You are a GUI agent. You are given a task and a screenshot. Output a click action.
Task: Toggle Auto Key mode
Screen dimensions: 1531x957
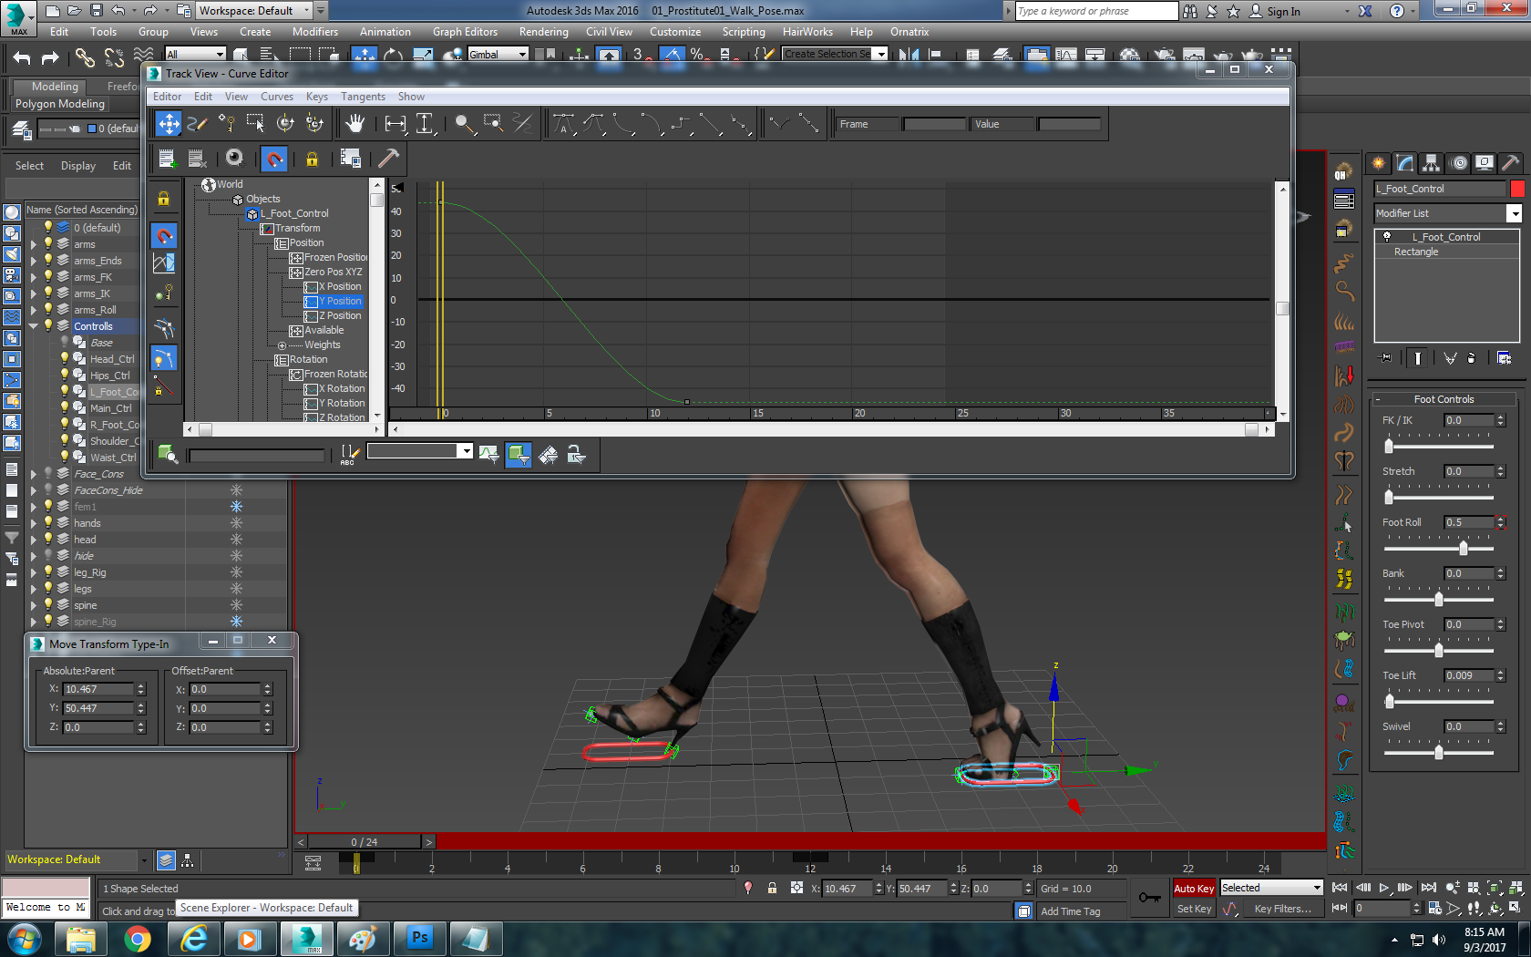point(1194,889)
